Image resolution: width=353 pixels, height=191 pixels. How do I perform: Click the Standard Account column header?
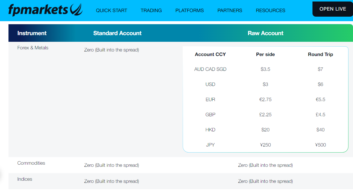(x=117, y=33)
